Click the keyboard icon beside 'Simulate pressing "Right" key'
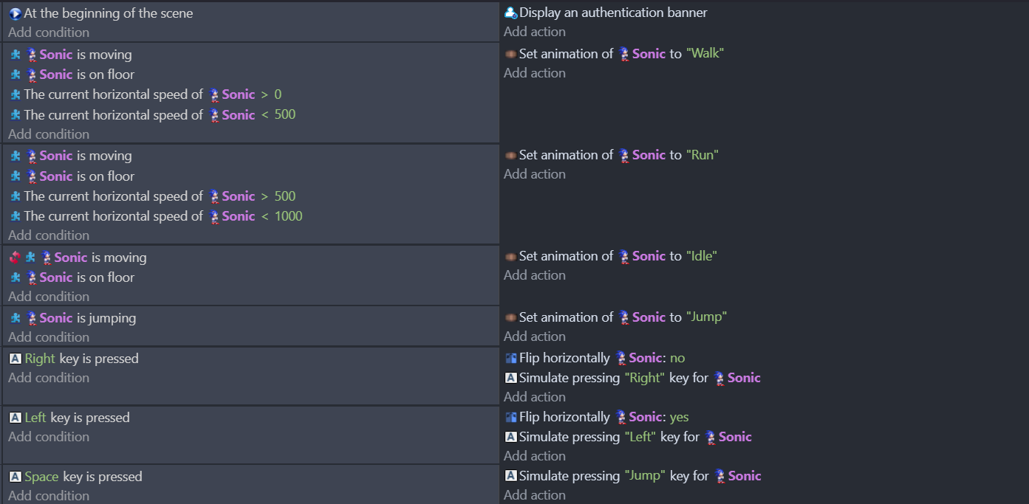Image resolution: width=1029 pixels, height=504 pixels. coord(510,378)
